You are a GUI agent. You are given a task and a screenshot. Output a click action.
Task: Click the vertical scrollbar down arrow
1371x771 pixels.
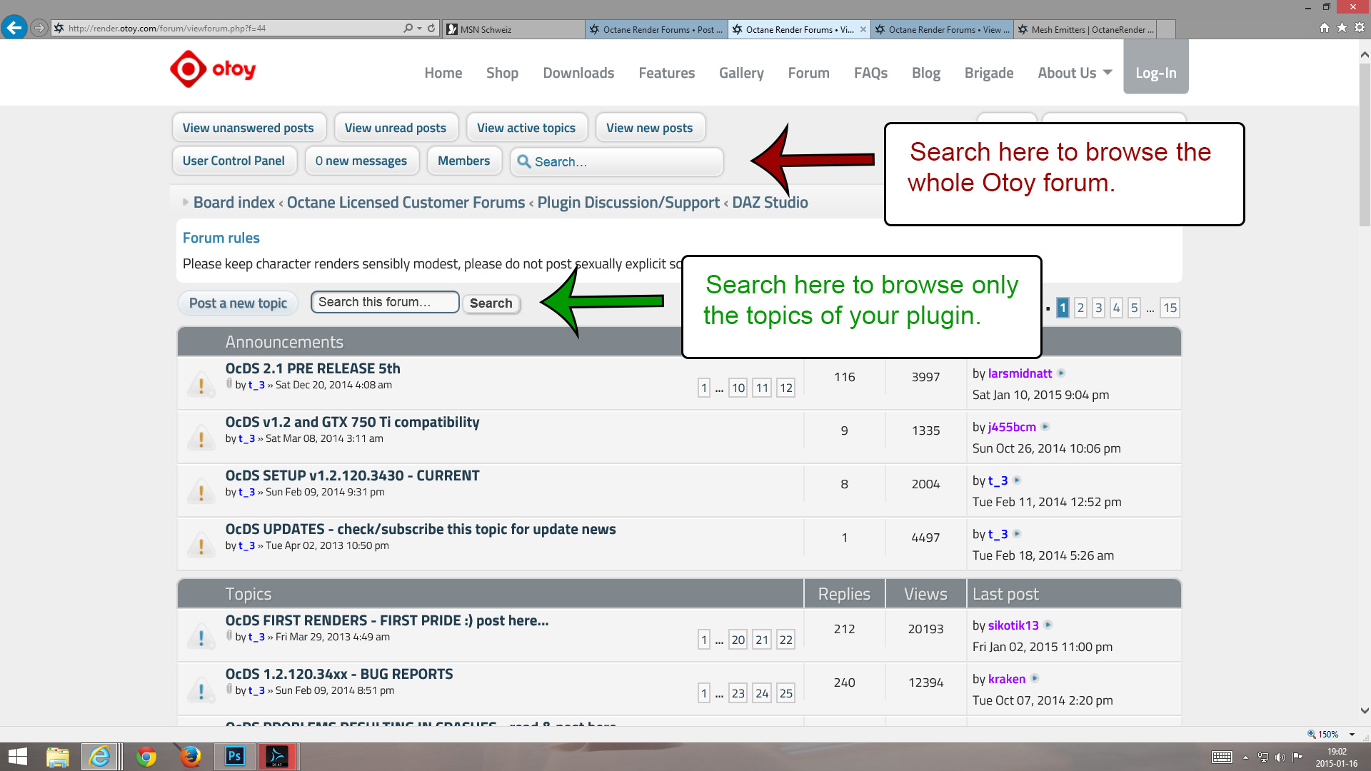1365,710
